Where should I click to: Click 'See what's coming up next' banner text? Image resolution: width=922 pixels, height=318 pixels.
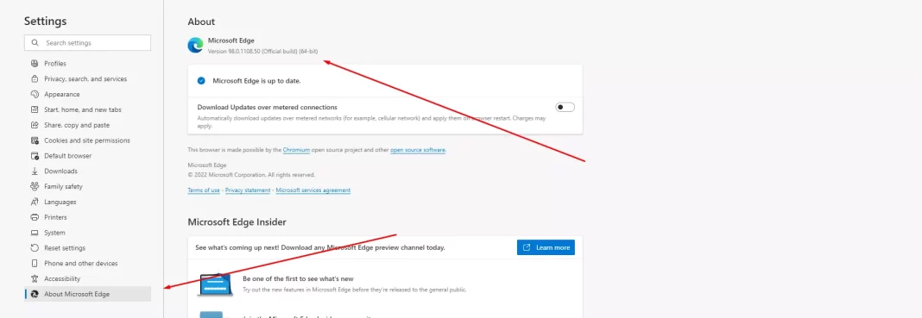[320, 247]
